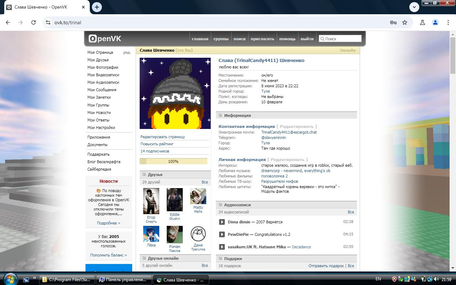
Task: Click Отправить подарок link
Action: [326, 266]
